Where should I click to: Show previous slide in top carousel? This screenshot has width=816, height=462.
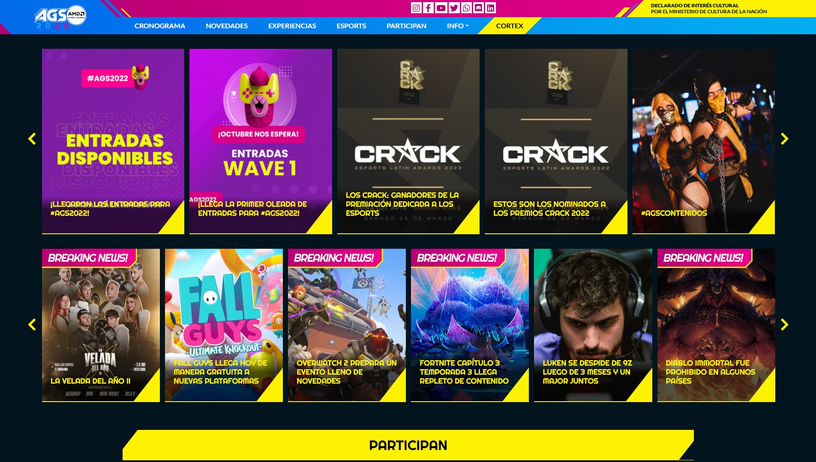coord(32,139)
